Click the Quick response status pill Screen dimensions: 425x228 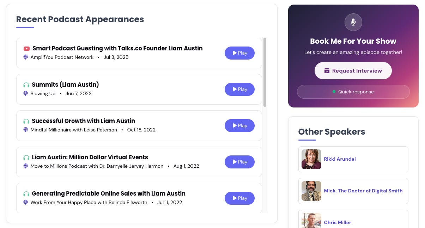353,92
